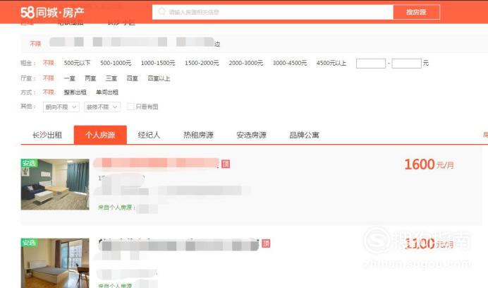Click the search magnifier icon

tap(161, 11)
